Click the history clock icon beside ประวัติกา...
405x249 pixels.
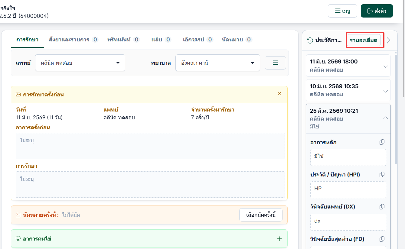point(310,40)
